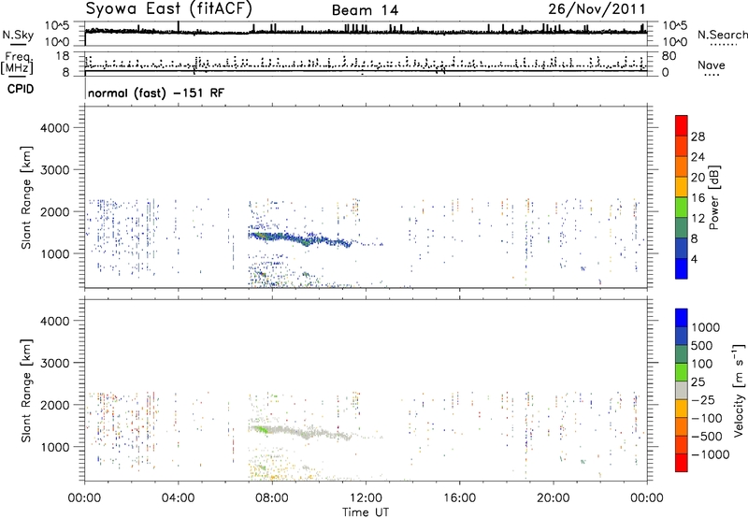This screenshot has height=518, width=748.
Task: Click the gray -25 to 25 velocity swatch
Action: [x=682, y=390]
